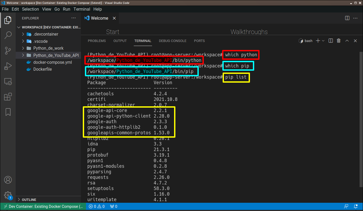Select the Source Control icon
The image size is (363, 211).
click(x=8, y=50)
